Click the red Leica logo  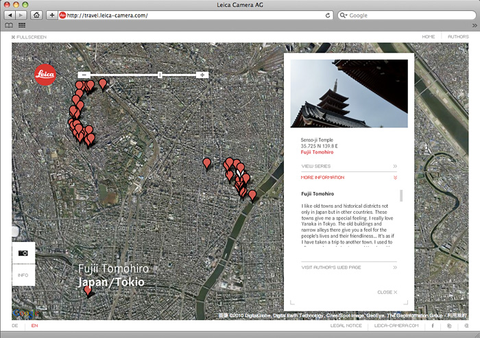[x=45, y=75]
